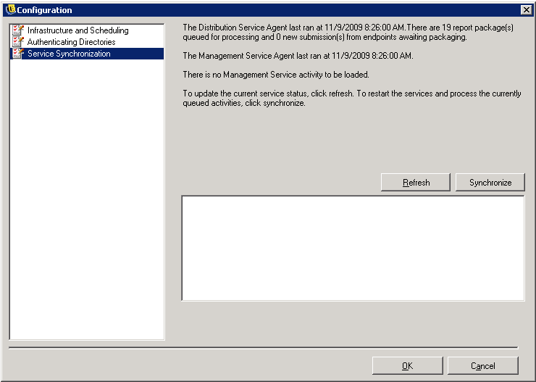Click the 'To update the current service status' text
536x382 pixels.
[x=352, y=98]
